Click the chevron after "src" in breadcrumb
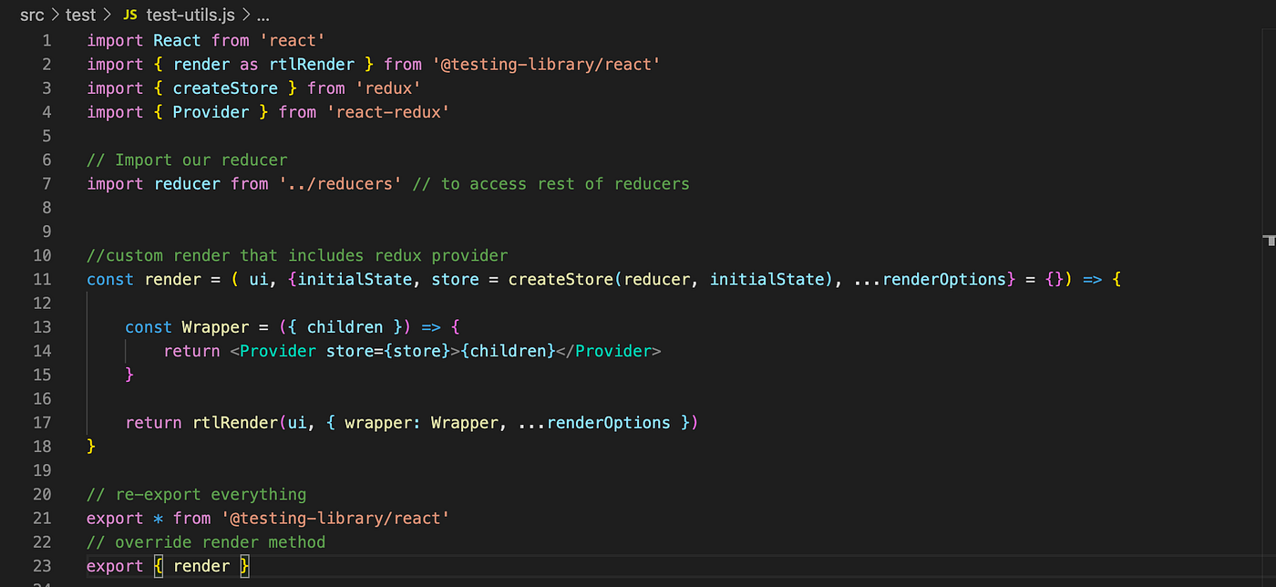This screenshot has height=587, width=1276. [x=54, y=15]
